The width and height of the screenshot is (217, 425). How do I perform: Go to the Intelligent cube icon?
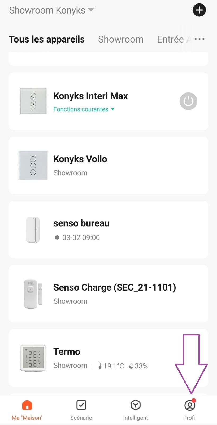tap(136, 405)
